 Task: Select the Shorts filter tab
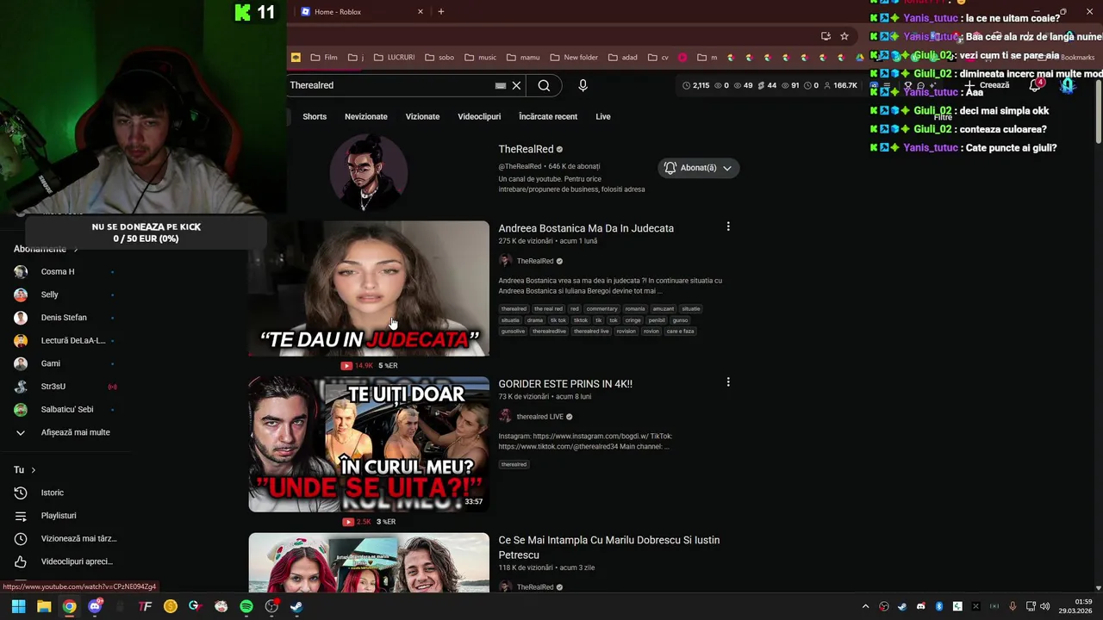click(x=315, y=116)
